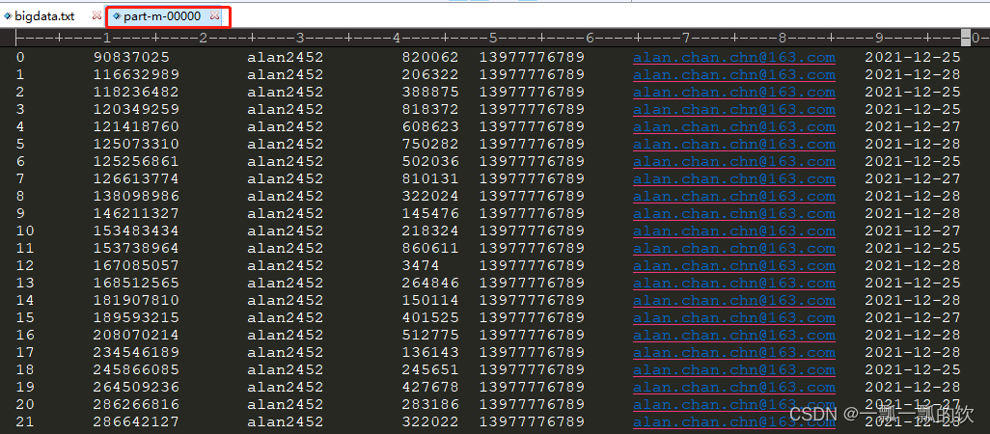The width and height of the screenshot is (990, 434).
Task: Click the email link in the 168512565 row
Action: pyautogui.click(x=734, y=283)
